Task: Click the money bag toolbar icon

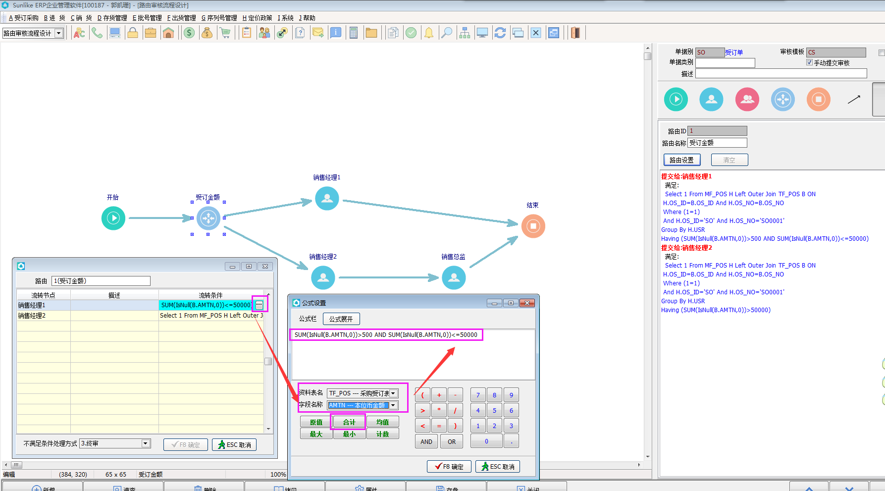Action: point(207,33)
